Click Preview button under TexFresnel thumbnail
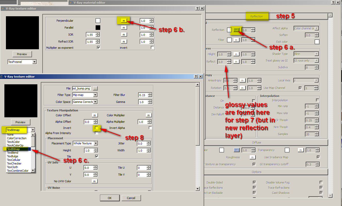342x206 pixels. [x=22, y=54]
